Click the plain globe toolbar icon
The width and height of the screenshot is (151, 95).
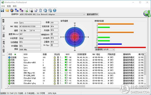click(45, 10)
